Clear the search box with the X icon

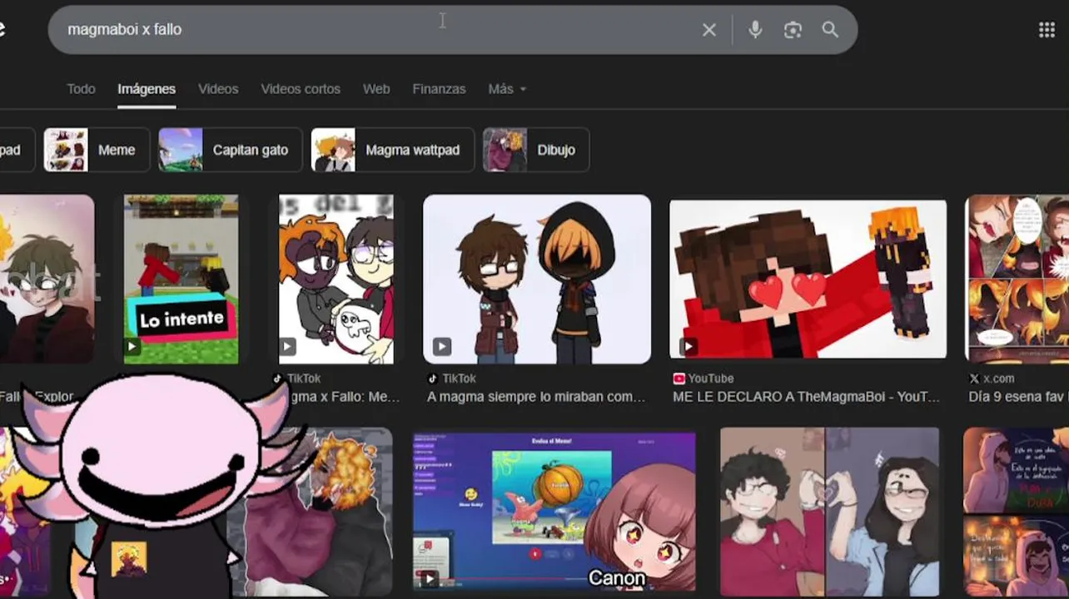point(709,30)
